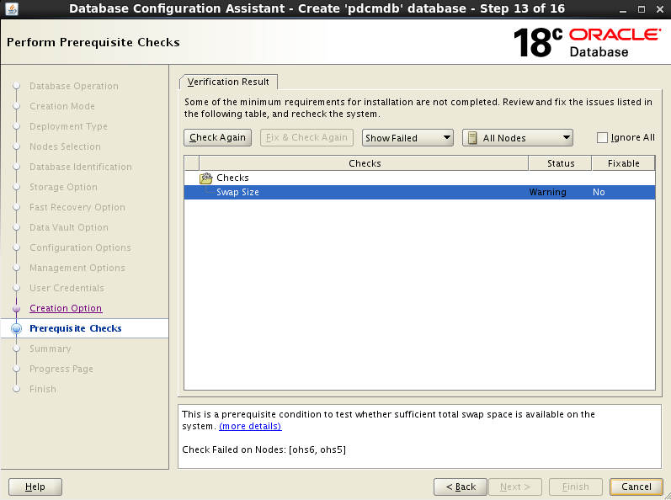Viewport: 671px width, 500px height.
Task: Click the Checks column header
Action: click(365, 163)
